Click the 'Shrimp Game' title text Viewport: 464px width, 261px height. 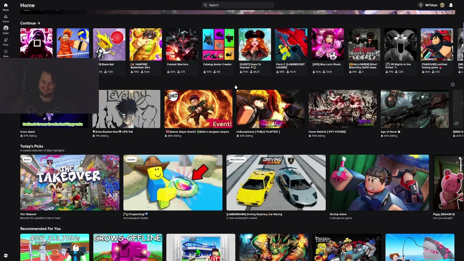(338, 214)
